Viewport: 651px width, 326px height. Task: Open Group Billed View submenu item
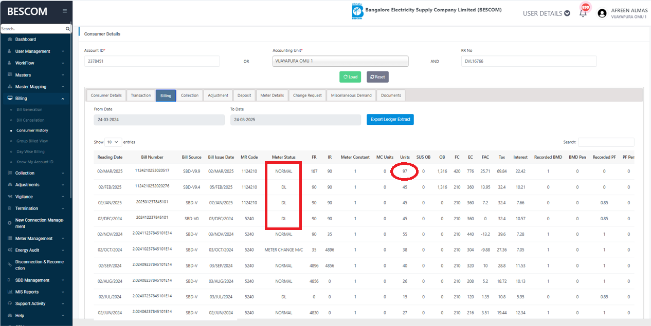[x=32, y=141]
